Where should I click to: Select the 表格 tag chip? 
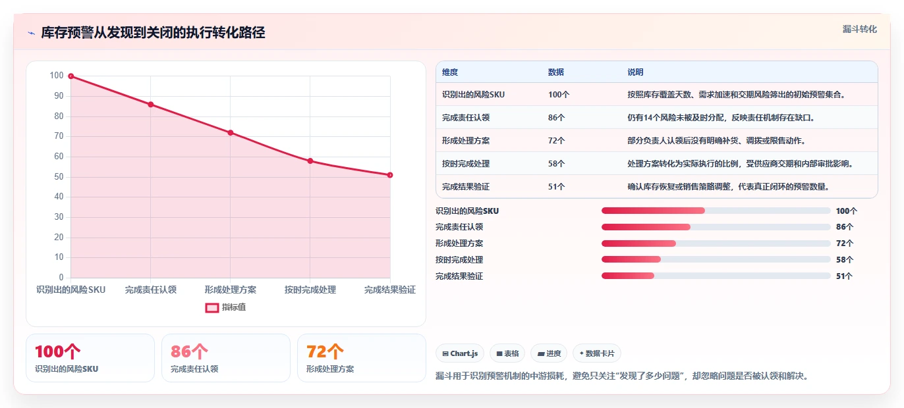[507, 353]
